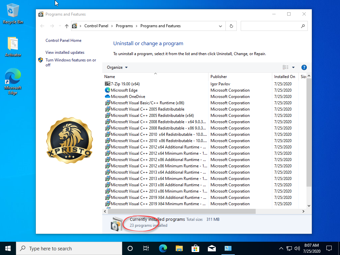Viewport: 340px width, 255px height.
Task: Open the recent locations dropdown arrow
Action: [60, 26]
